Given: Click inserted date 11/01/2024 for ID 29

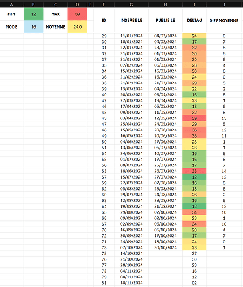Looking at the screenshot, I should (x=132, y=36).
